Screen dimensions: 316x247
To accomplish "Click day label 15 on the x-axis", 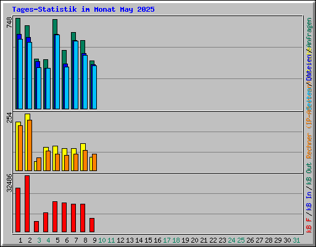I will coord(148,240).
